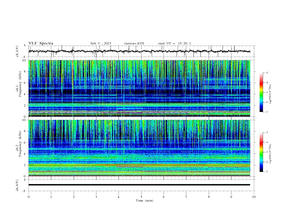Click the ch.1 colorbar "log(PSD)(V²/Hz)" label

click(270, 94)
